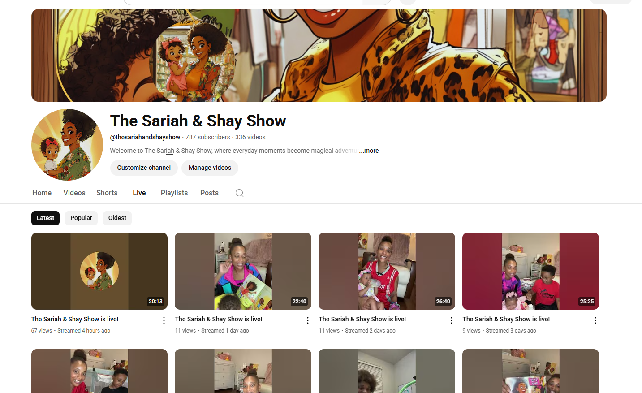The width and height of the screenshot is (642, 393).
Task: Select the Live tab
Action: [139, 193]
